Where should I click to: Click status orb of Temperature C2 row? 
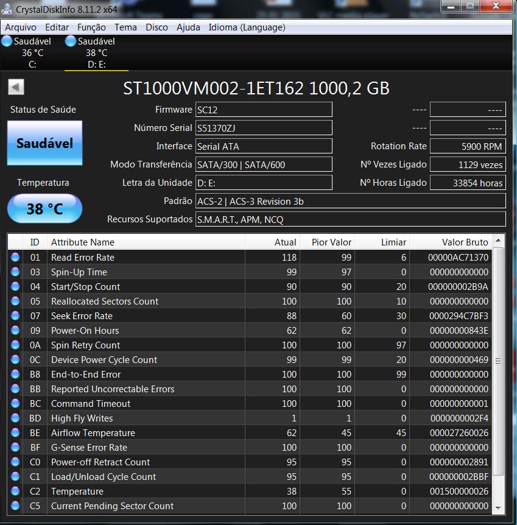click(x=15, y=491)
